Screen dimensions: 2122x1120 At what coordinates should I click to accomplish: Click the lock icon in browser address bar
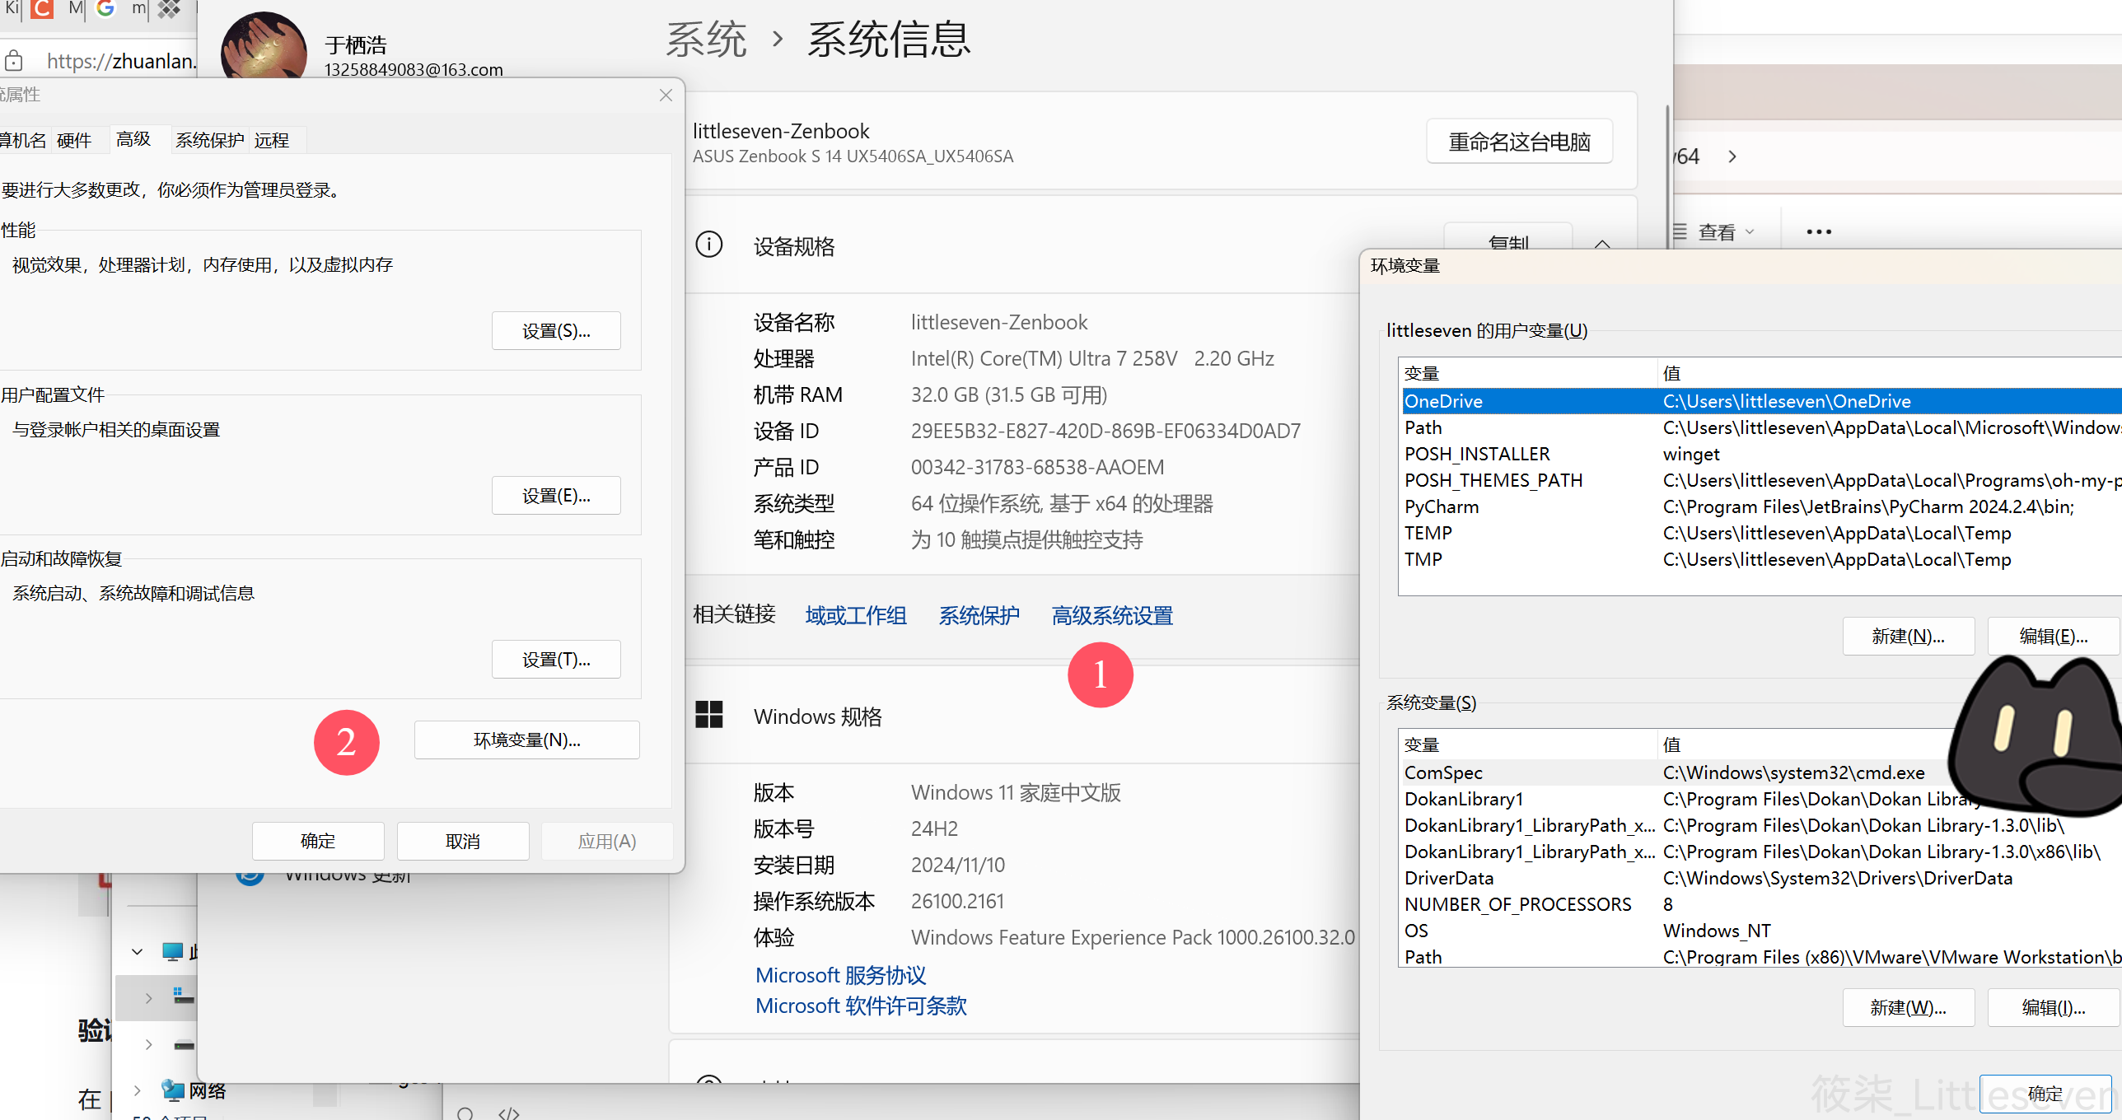(14, 60)
